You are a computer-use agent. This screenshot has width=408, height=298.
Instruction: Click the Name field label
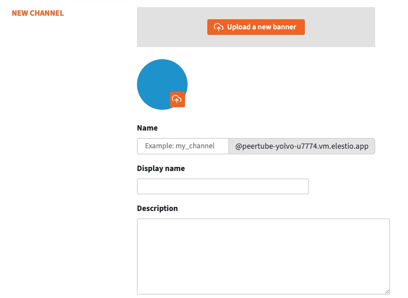point(146,127)
